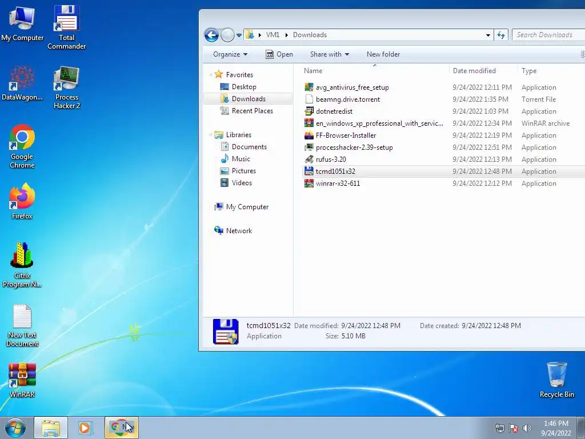Select Downloads in Favorites
585x439 pixels.
(x=249, y=98)
